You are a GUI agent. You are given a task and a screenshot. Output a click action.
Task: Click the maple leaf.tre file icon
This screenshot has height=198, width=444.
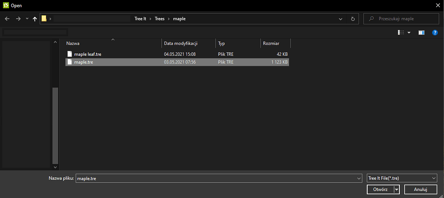pos(70,54)
